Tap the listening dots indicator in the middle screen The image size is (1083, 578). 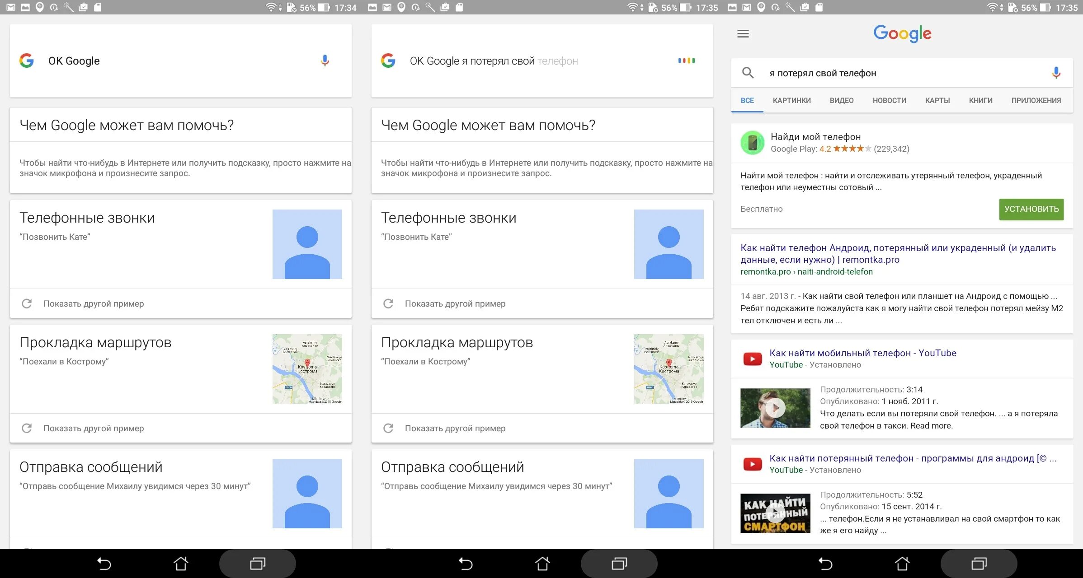pyautogui.click(x=686, y=61)
